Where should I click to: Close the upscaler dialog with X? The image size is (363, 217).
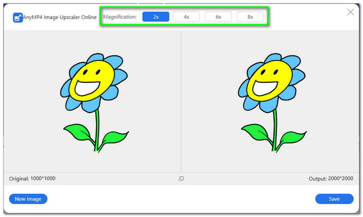click(x=350, y=12)
